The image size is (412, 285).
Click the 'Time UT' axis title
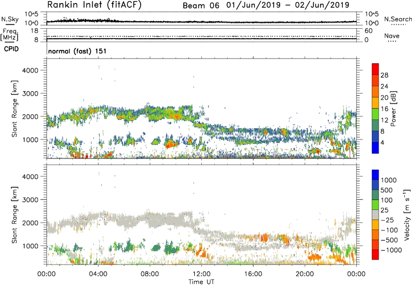[201, 282]
